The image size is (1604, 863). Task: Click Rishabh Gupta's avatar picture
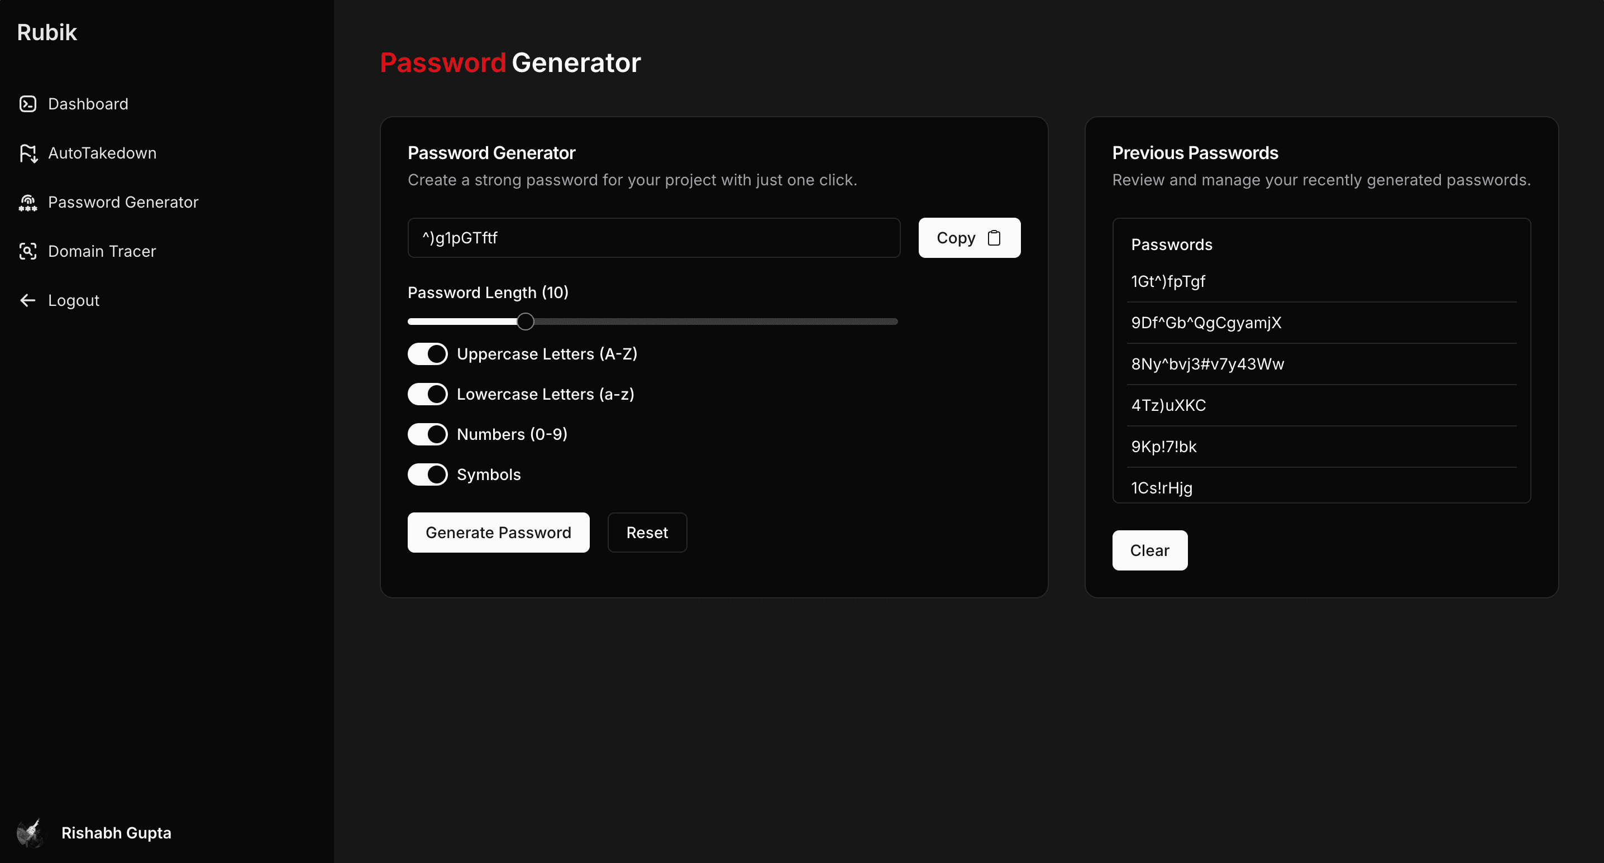pyautogui.click(x=30, y=832)
